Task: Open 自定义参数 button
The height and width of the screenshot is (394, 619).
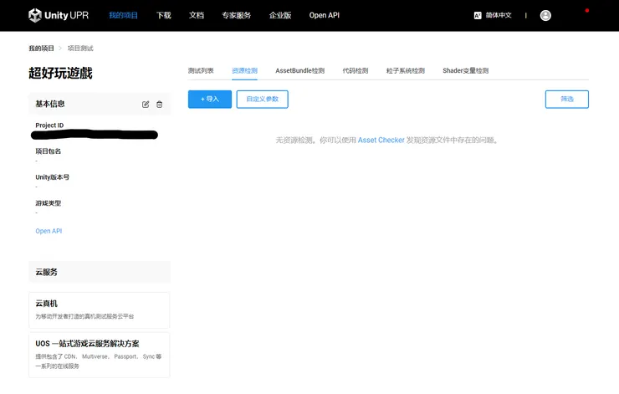Action: point(262,99)
